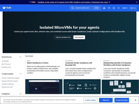Viewport: 139px width, 104px height.
Task: Click the Categories section label
Action: [6, 94]
